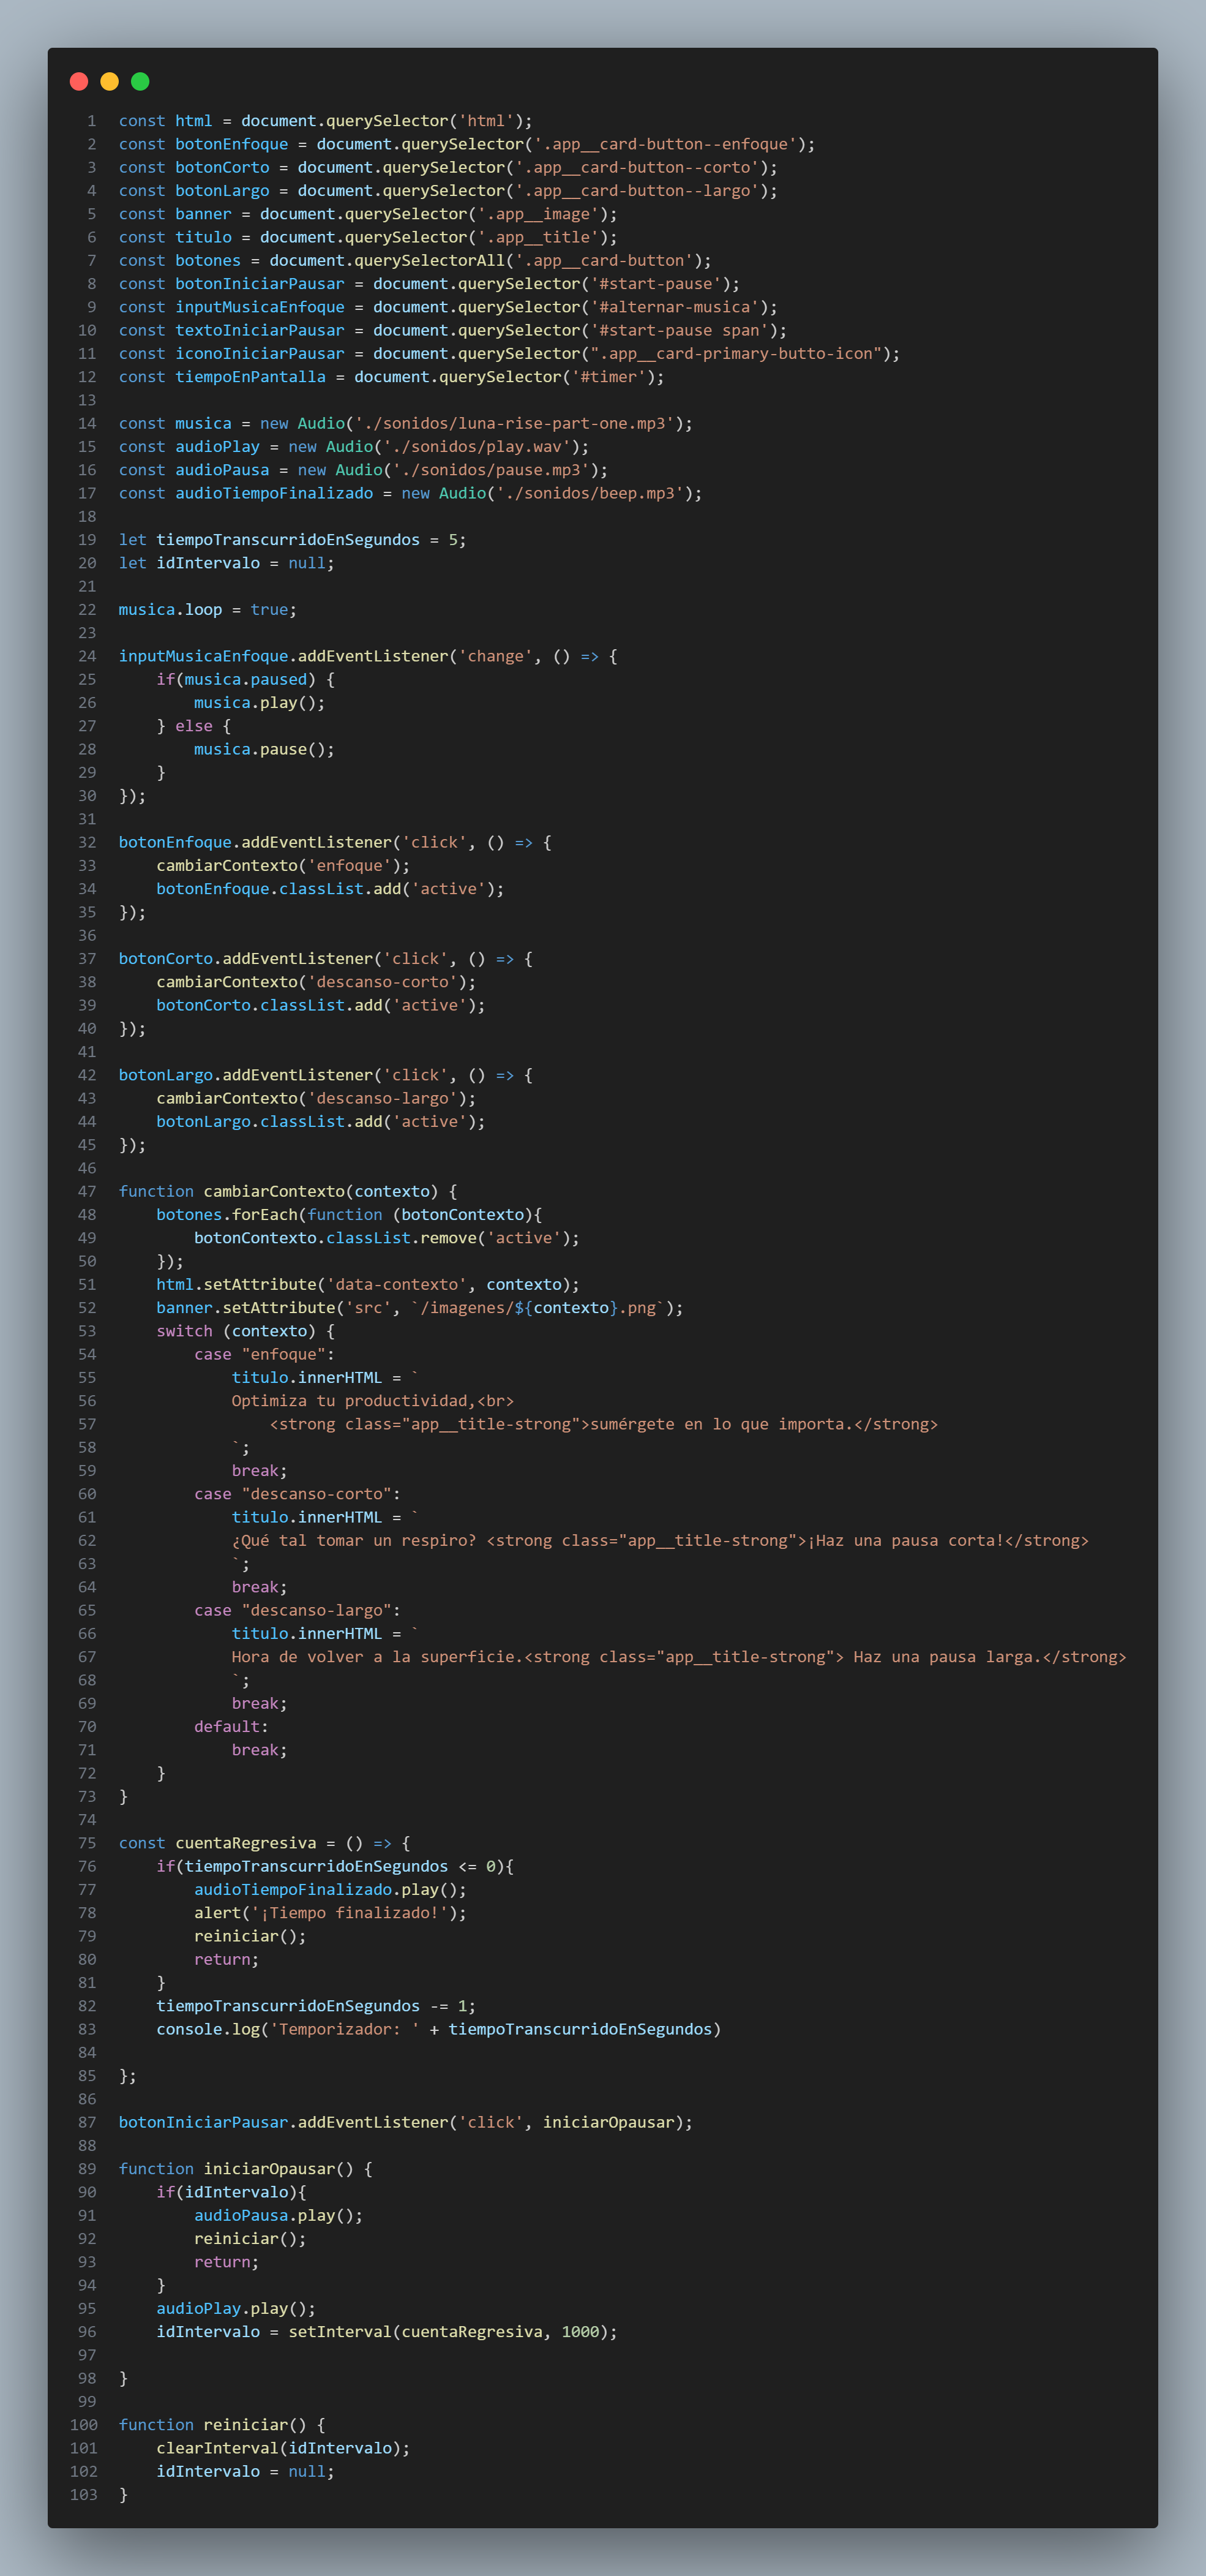Click the 'musica.loop = true;' line

(x=207, y=609)
